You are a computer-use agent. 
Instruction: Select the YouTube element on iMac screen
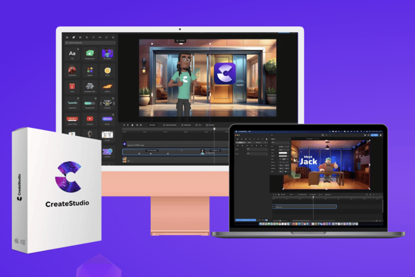click(90, 120)
